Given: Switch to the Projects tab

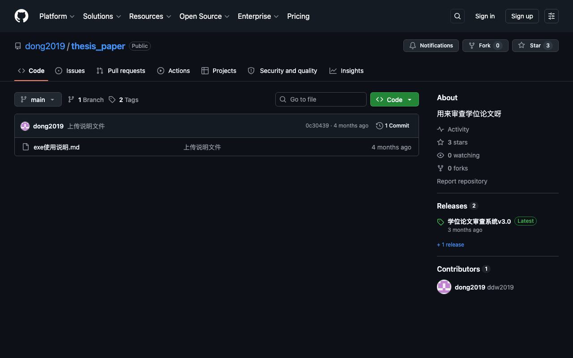Looking at the screenshot, I should point(219,71).
